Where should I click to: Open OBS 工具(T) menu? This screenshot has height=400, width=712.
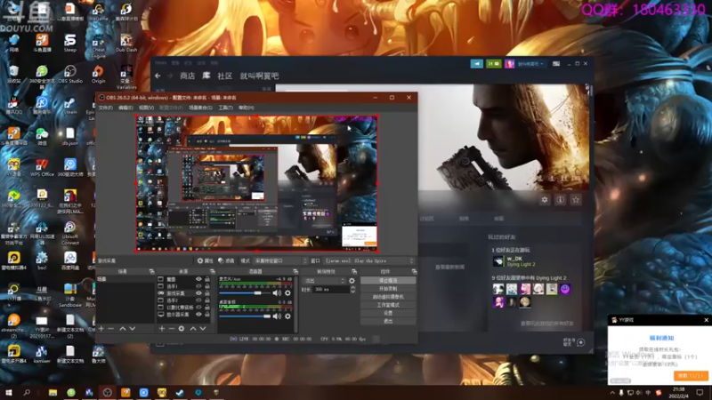pyautogui.click(x=225, y=108)
